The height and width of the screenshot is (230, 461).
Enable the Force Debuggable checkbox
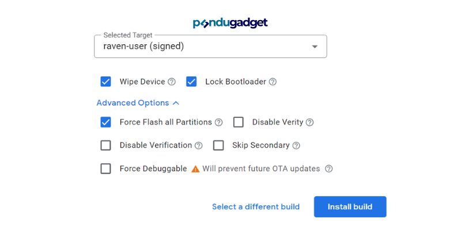(105, 168)
